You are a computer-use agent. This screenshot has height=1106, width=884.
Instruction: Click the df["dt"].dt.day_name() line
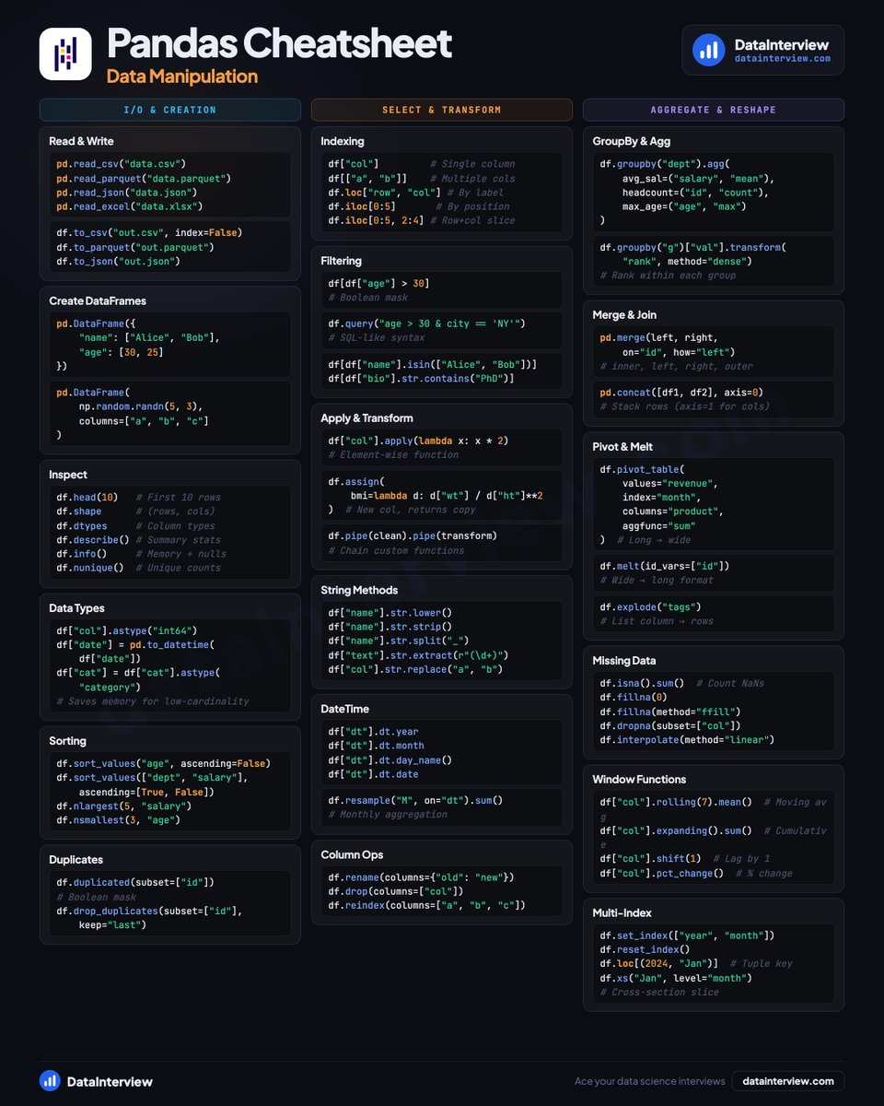390,760
